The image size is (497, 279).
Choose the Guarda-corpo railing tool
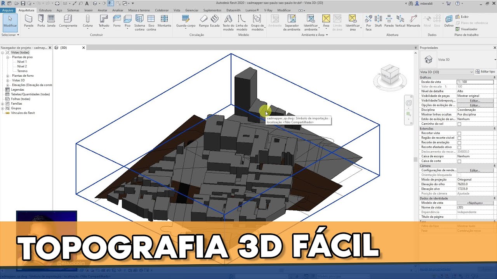[186, 22]
